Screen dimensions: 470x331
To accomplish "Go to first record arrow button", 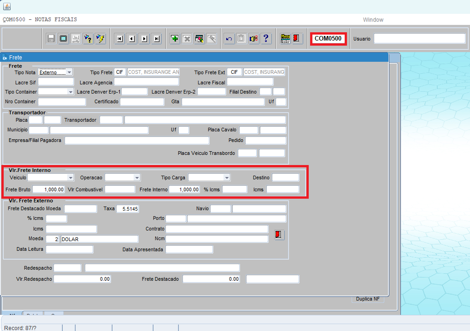I will (120, 39).
